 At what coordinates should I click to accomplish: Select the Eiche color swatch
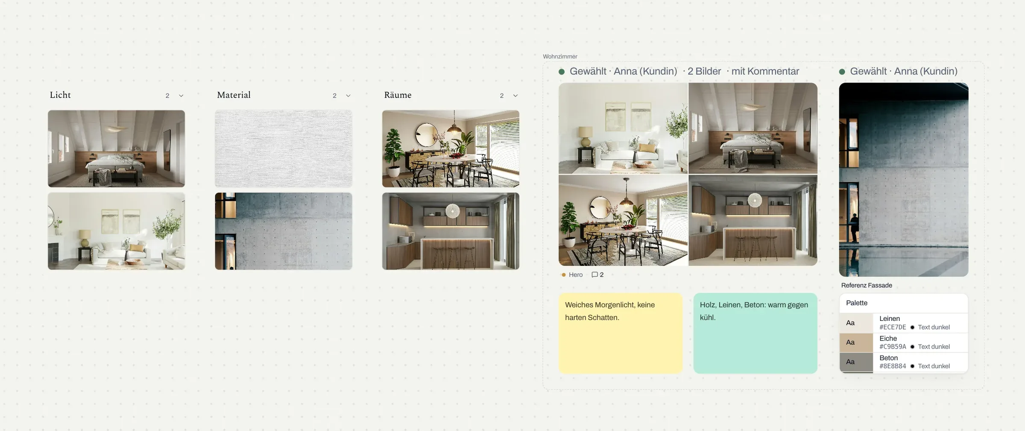[856, 342]
